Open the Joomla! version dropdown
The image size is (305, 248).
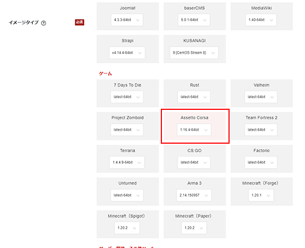(x=127, y=20)
